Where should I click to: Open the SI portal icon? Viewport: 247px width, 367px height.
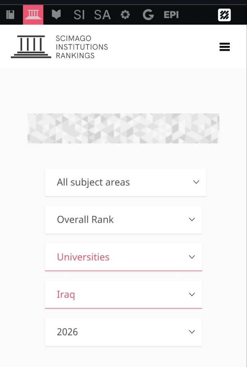coord(79,15)
